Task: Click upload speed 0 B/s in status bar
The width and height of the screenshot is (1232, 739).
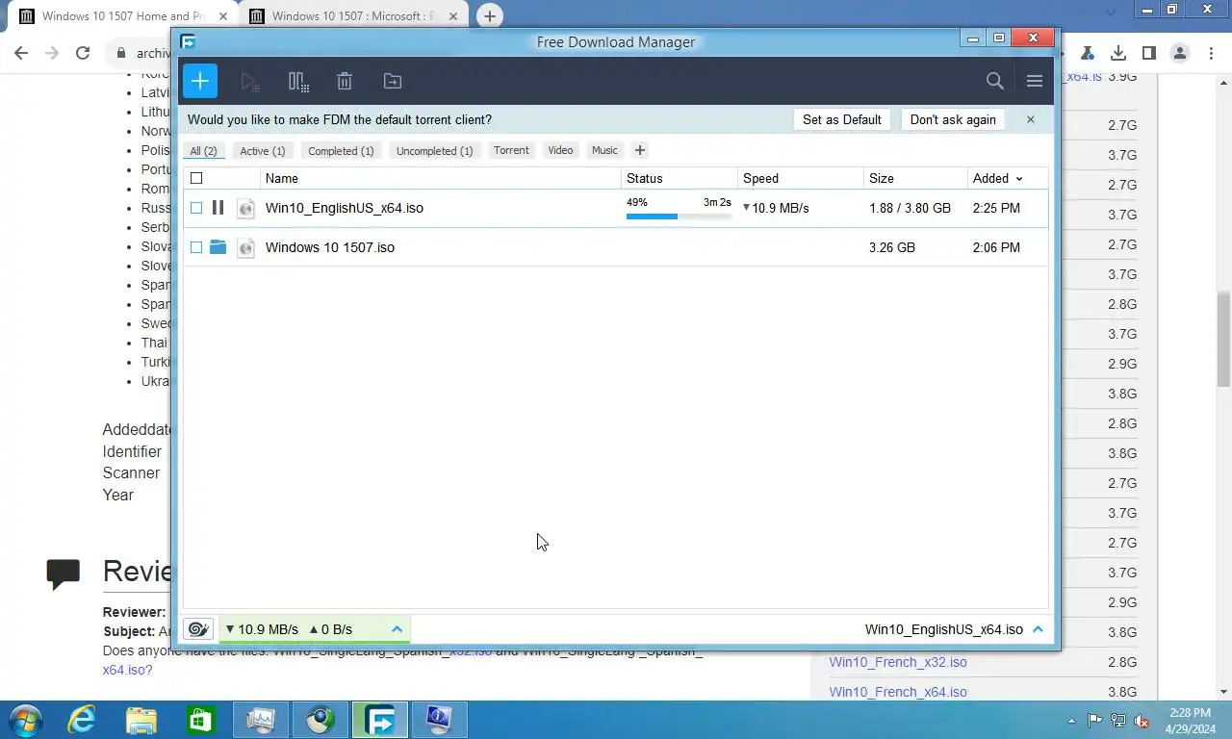Action: 331,629
